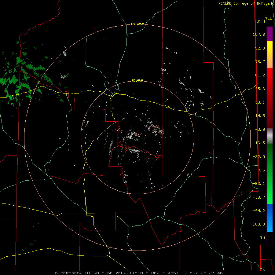
Task: Click the purple segment of the velocity color bar
Action: pos(270,34)
